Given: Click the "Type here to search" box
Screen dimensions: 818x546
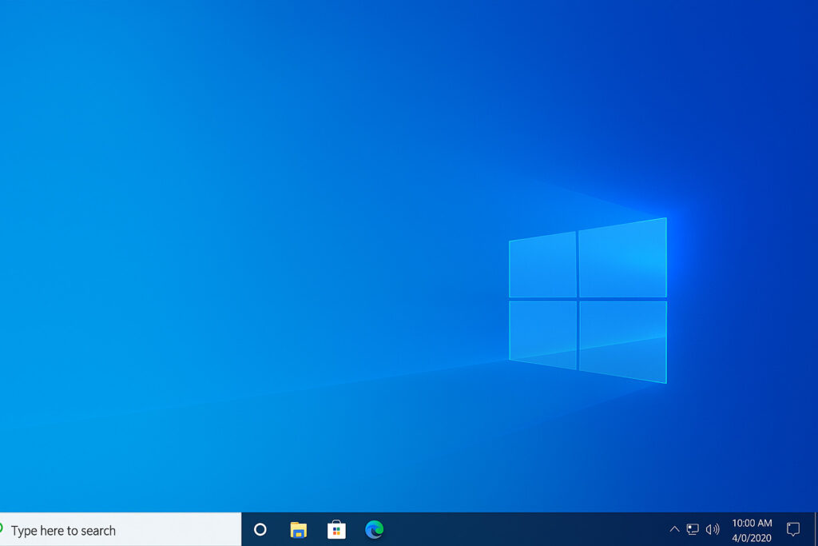Looking at the screenshot, I should click(120, 530).
